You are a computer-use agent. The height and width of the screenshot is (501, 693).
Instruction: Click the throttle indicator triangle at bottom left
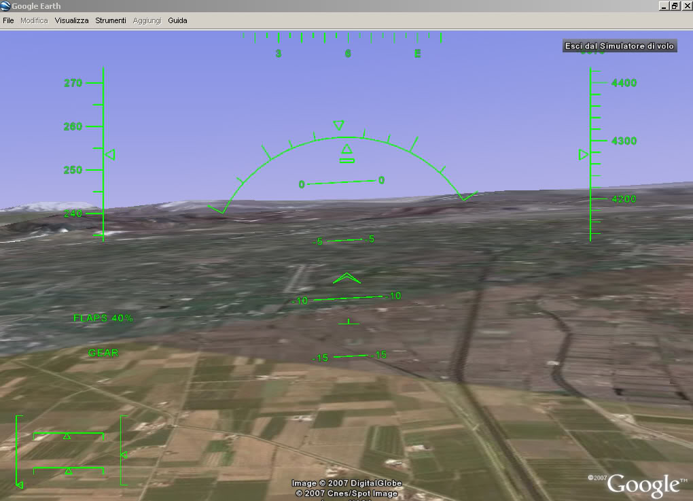(20, 484)
